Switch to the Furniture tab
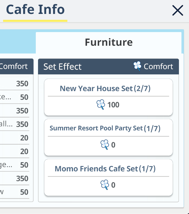The height and width of the screenshot is (214, 189). (108, 42)
